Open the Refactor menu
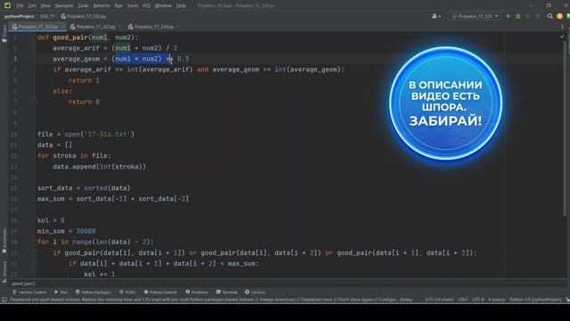The height and width of the screenshot is (321, 570). coord(102,5)
